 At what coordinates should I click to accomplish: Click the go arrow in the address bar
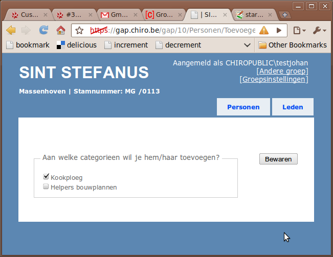pyautogui.click(x=279, y=31)
